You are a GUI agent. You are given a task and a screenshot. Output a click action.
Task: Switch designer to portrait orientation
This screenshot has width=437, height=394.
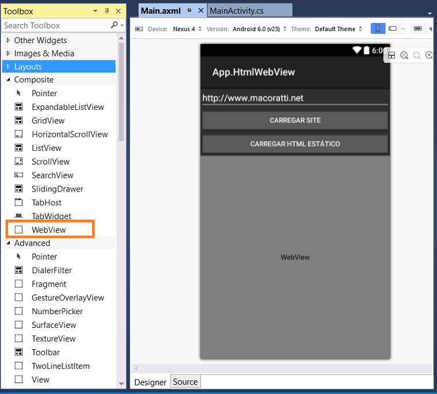click(x=378, y=28)
